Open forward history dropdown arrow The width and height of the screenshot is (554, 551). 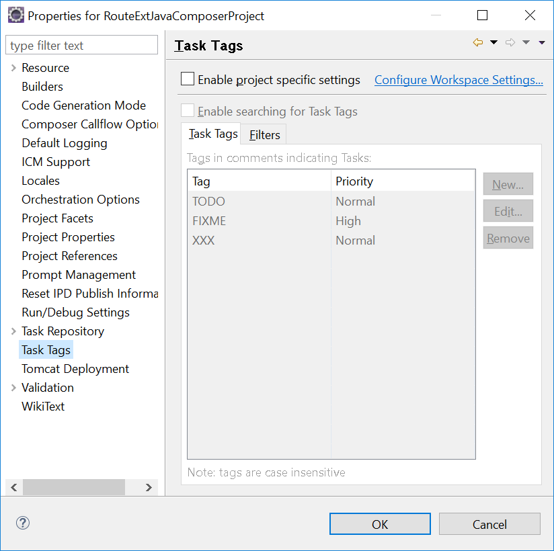[526, 42]
